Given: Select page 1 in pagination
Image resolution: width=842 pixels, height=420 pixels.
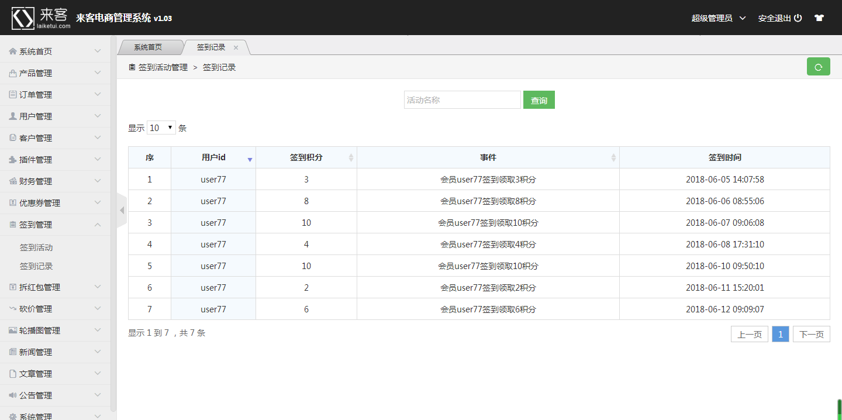Looking at the screenshot, I should (781, 334).
